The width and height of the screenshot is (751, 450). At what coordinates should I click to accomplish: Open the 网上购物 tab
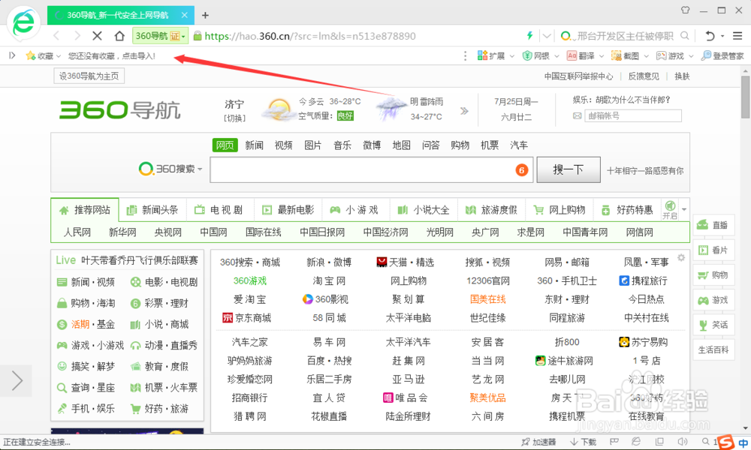(559, 210)
